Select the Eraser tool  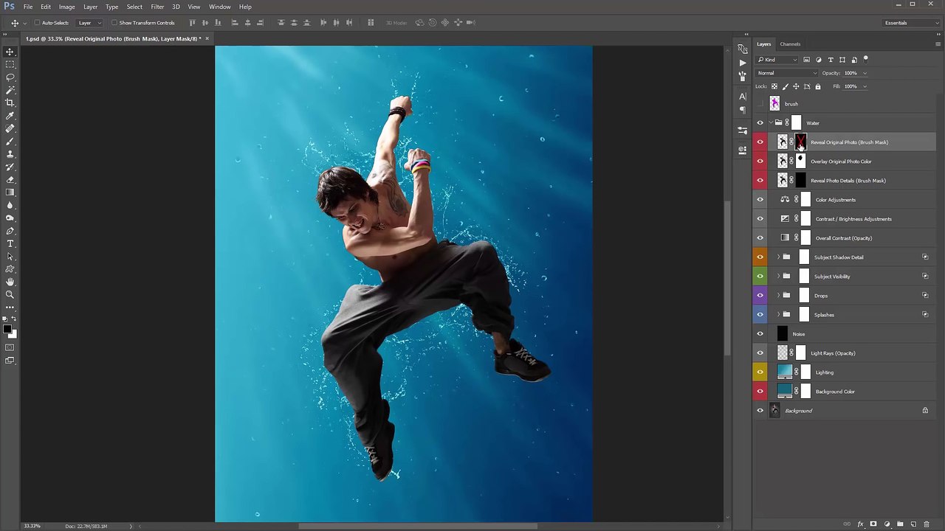pos(10,179)
